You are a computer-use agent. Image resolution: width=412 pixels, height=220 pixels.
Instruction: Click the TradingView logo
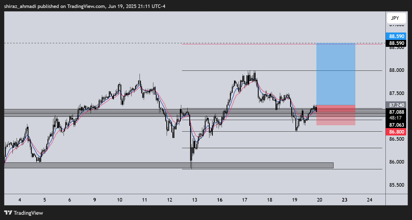click(x=23, y=213)
